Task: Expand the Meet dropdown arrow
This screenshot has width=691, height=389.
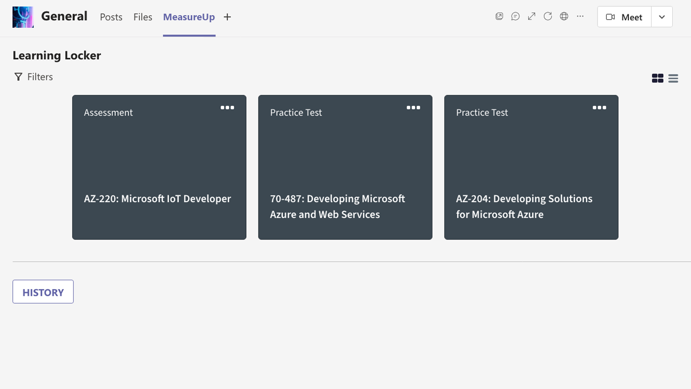Action: pos(662,17)
